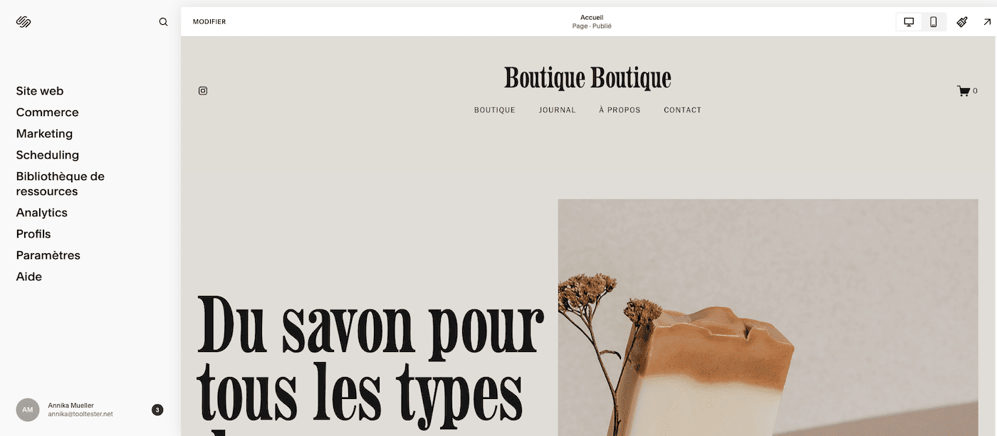Switch to desktop preview icon
Screen dimensions: 997x436
click(909, 22)
